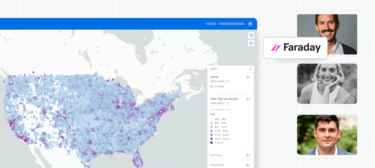Viewport: 375px width, 168px height.
Task: Open the smiling mustached man's photo
Action: (x=327, y=34)
